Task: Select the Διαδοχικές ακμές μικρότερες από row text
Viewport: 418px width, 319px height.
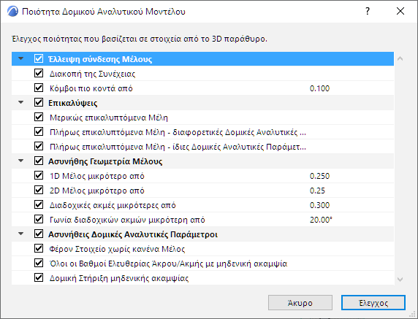Action: 113,205
